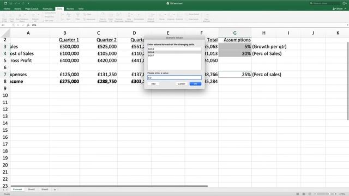Click the Save icon in title bar

[10, 3]
